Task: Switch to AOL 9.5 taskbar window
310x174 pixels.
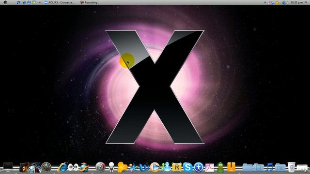Action: click(59, 2)
